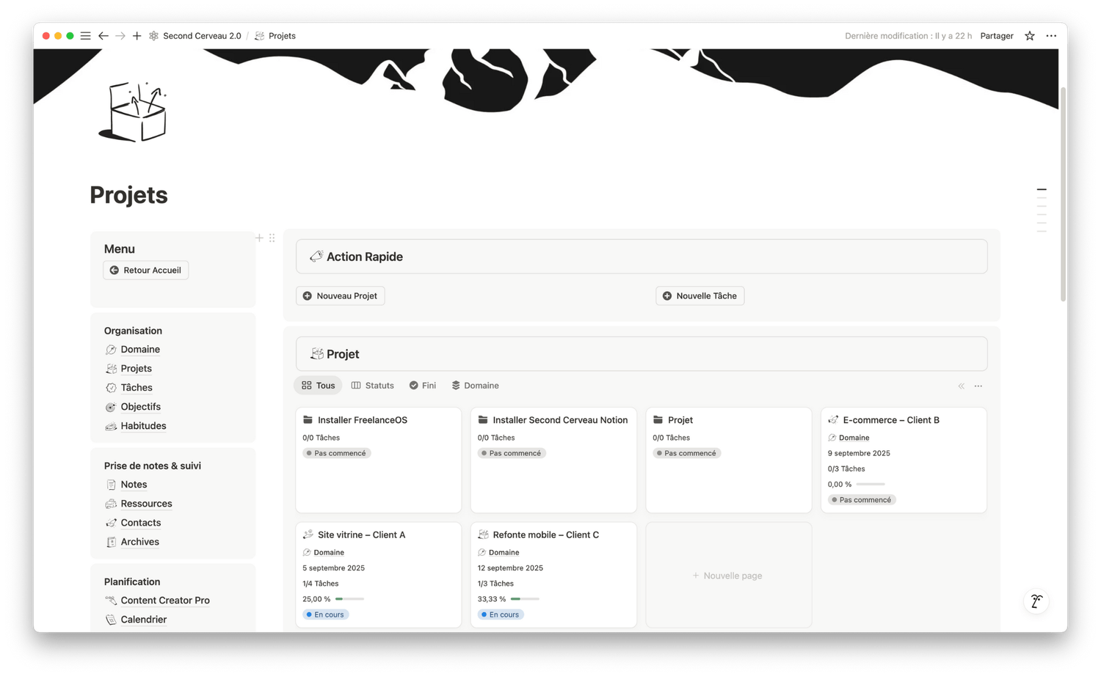Image resolution: width=1101 pixels, height=676 pixels.
Task: Collapse database toolbar with double chevron
Action: point(962,386)
